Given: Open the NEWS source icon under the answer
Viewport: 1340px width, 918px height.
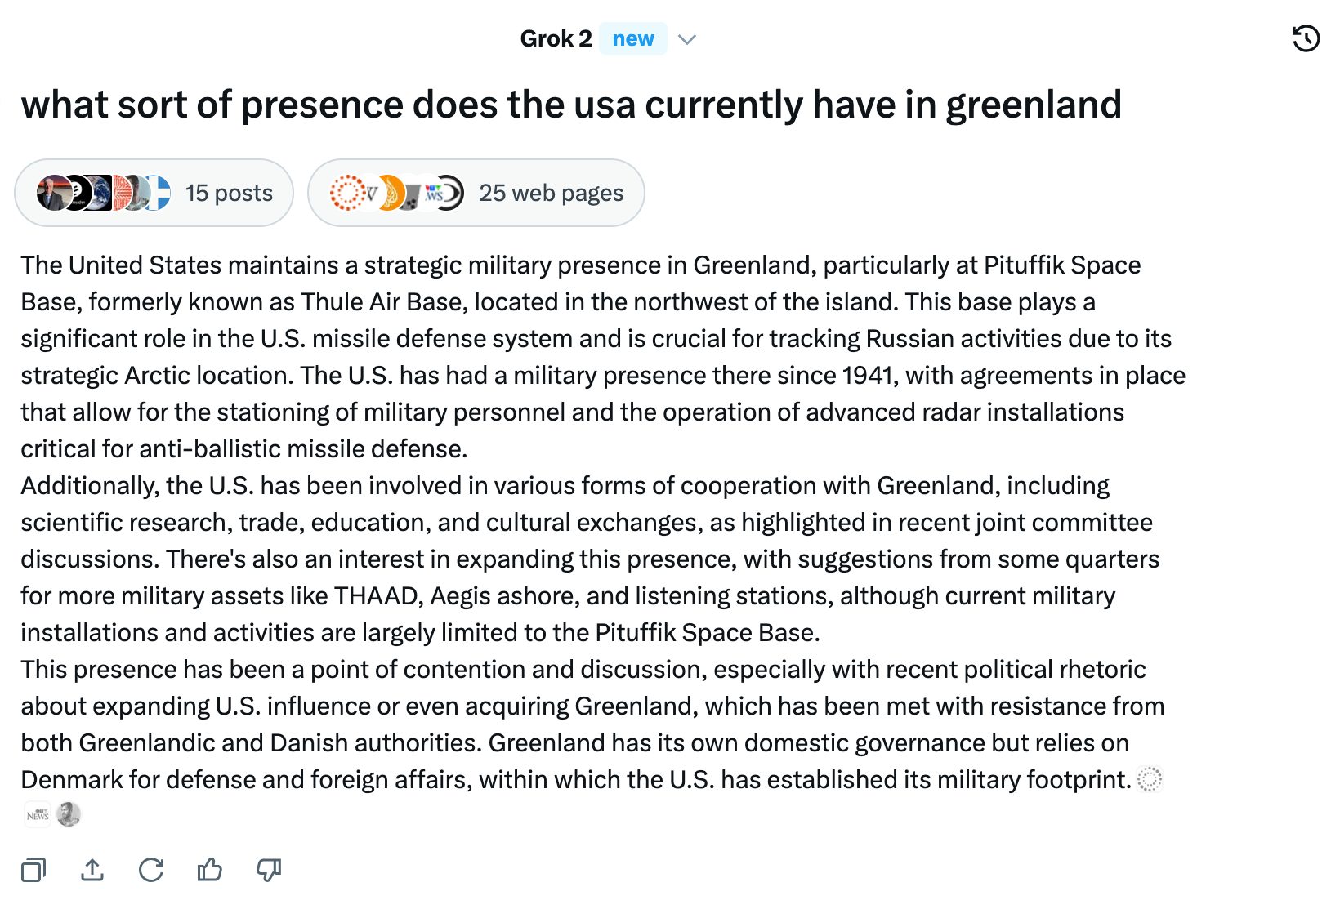Looking at the screenshot, I should 38,814.
